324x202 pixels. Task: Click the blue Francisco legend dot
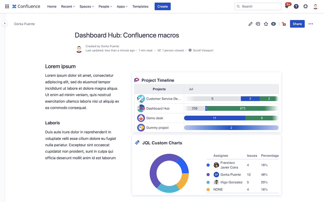pyautogui.click(x=208, y=165)
